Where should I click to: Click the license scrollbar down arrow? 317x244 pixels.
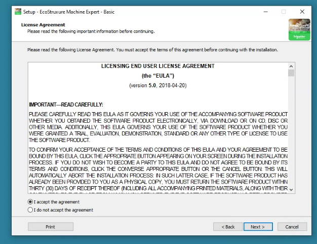(291, 190)
